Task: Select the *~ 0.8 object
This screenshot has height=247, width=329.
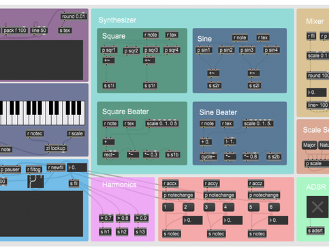Action: (x=251, y=157)
